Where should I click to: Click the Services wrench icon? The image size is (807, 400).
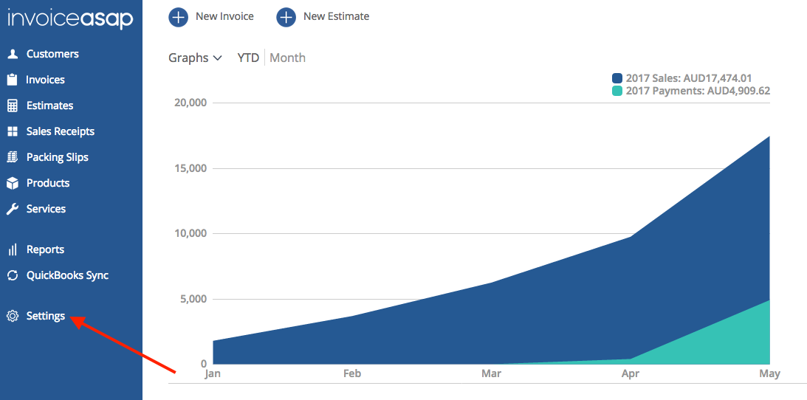pyautogui.click(x=12, y=209)
